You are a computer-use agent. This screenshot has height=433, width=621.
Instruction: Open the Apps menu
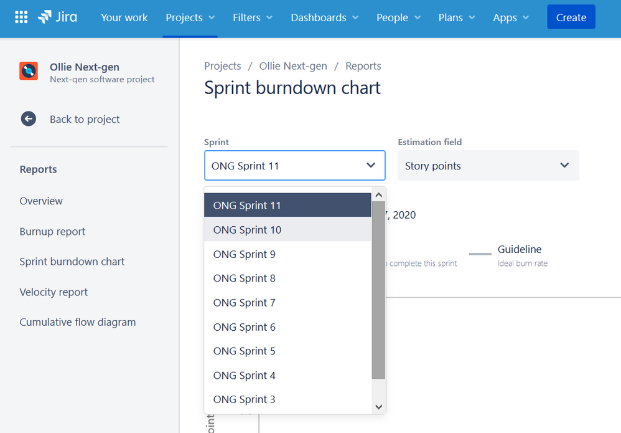(511, 17)
